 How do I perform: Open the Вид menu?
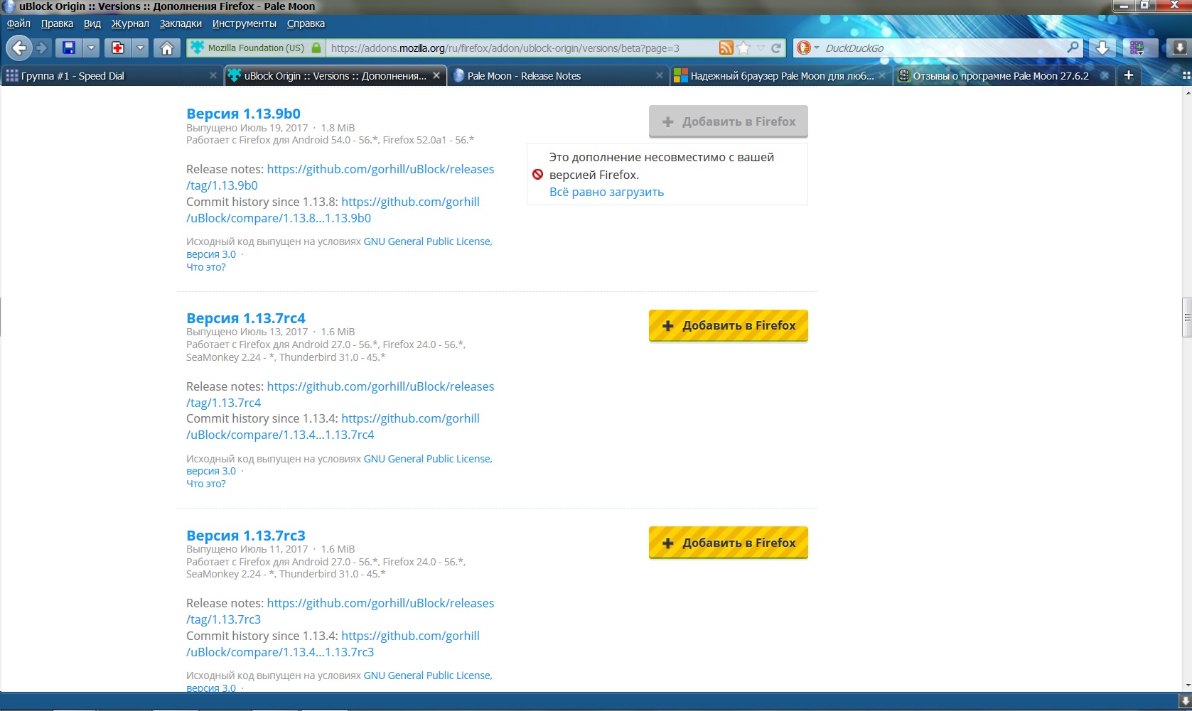click(92, 23)
